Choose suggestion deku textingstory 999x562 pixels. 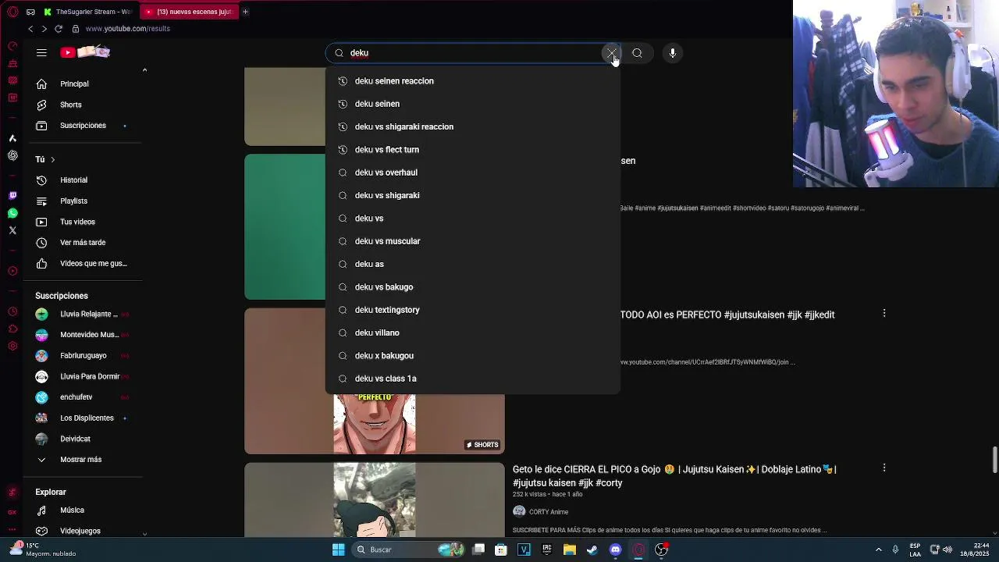click(x=473, y=310)
